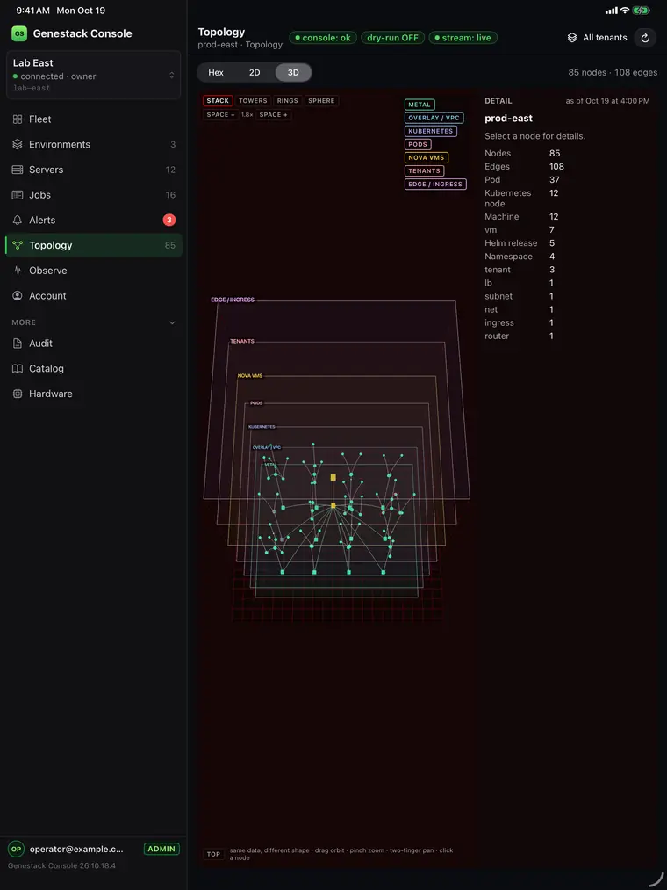667x890 pixels.
Task: Click the TOP view button
Action: pyautogui.click(x=214, y=854)
